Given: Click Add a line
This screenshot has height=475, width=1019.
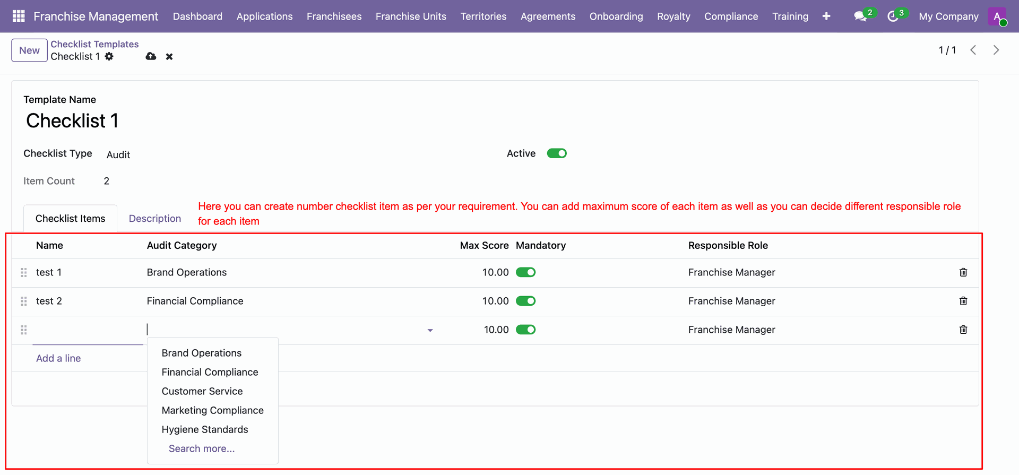Looking at the screenshot, I should click(58, 358).
